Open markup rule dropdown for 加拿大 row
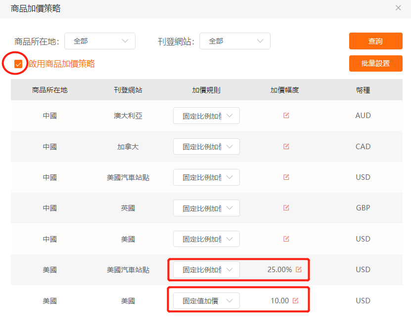Viewport: 411px width, 325px height. (x=206, y=147)
